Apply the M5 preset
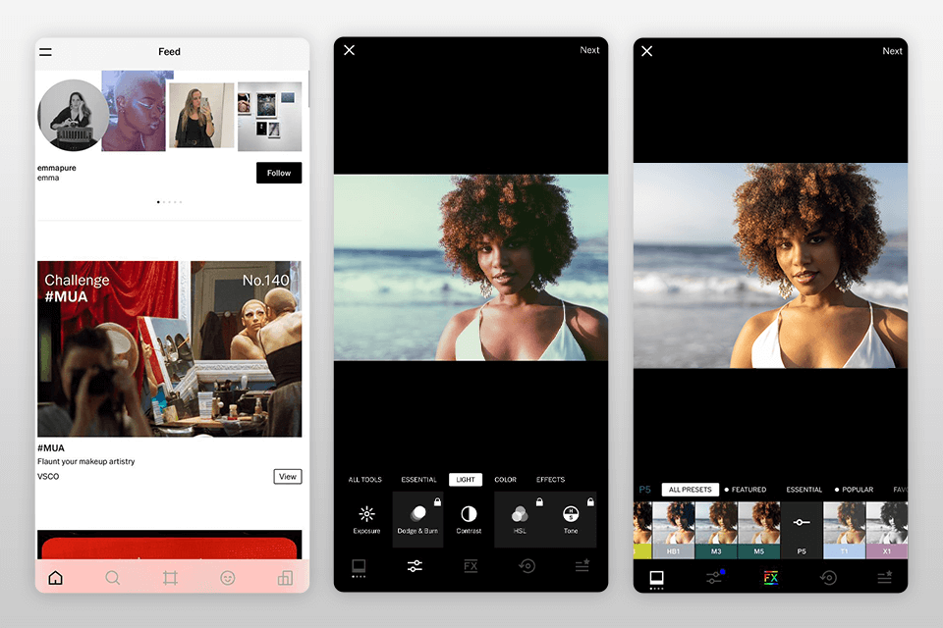The width and height of the screenshot is (943, 628). [x=759, y=531]
